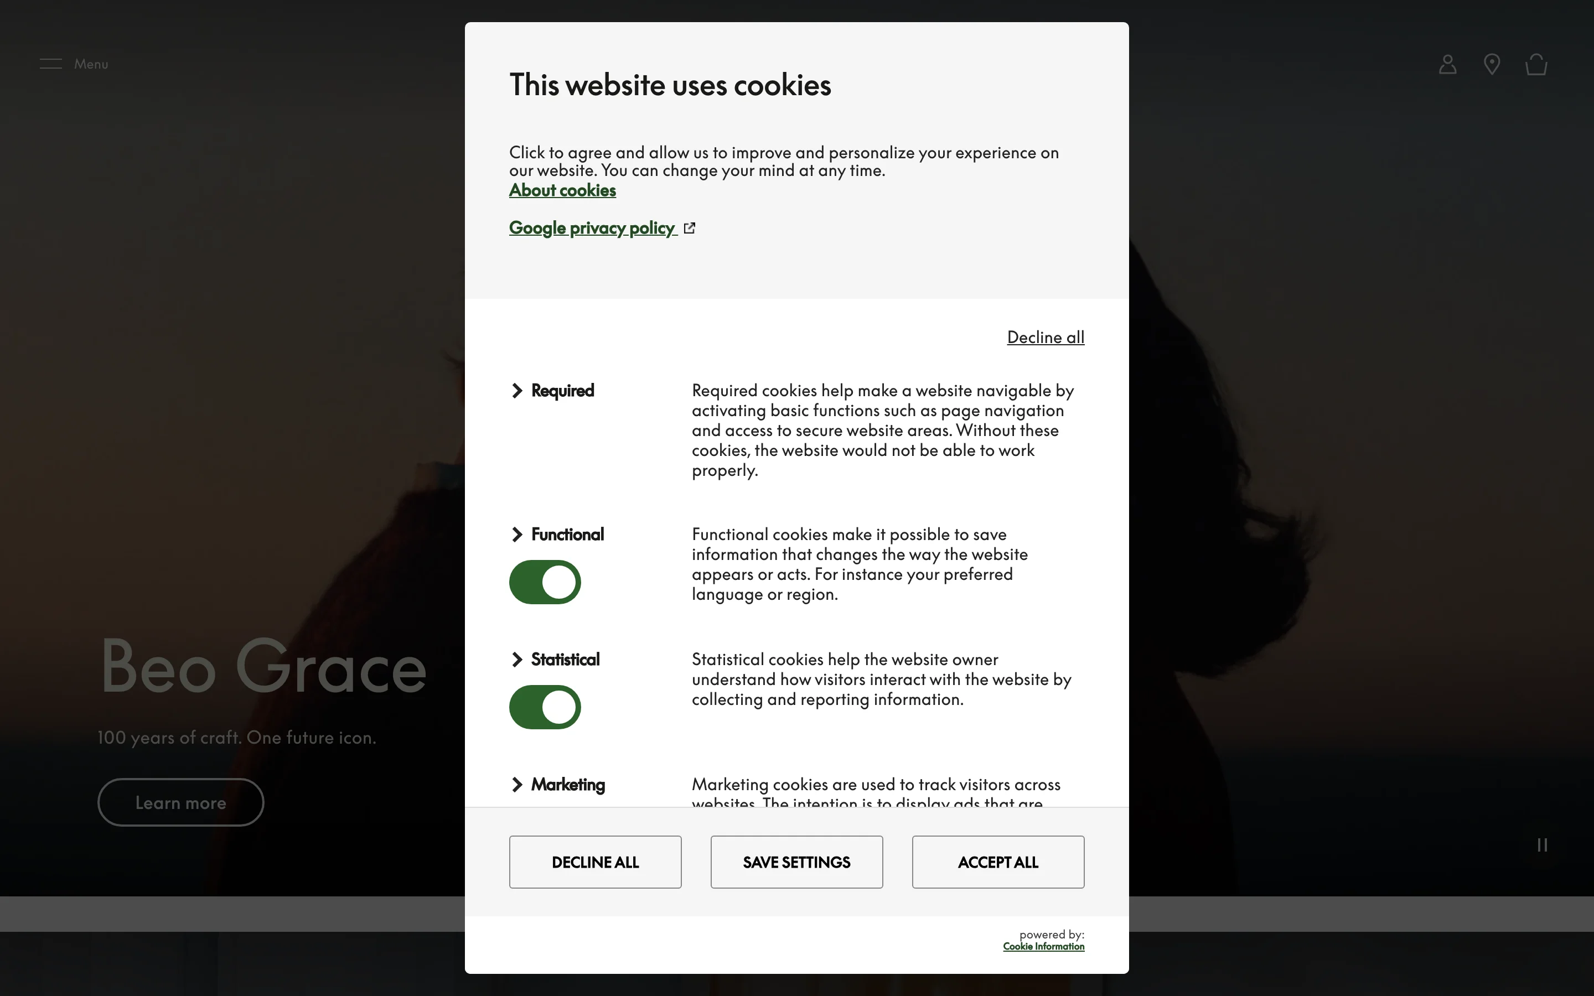
Task: Pause the hero video playback
Action: tap(1542, 844)
